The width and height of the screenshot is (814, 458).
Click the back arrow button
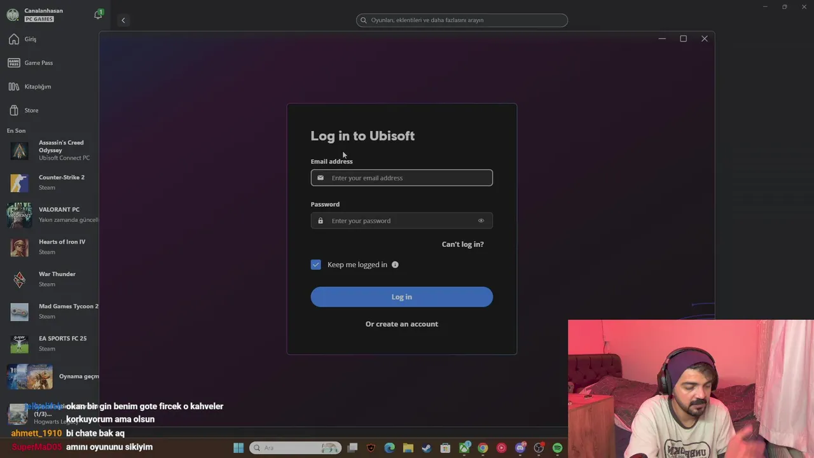tap(123, 20)
